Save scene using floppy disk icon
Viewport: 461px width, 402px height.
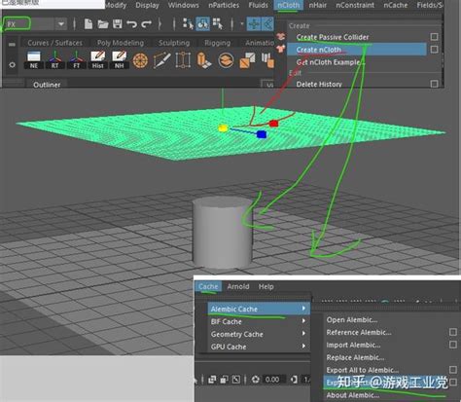coord(118,24)
